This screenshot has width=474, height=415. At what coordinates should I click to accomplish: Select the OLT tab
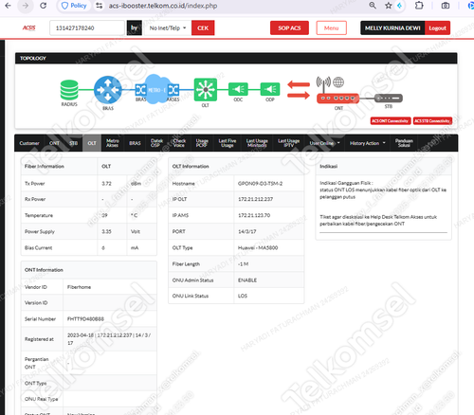[92, 143]
